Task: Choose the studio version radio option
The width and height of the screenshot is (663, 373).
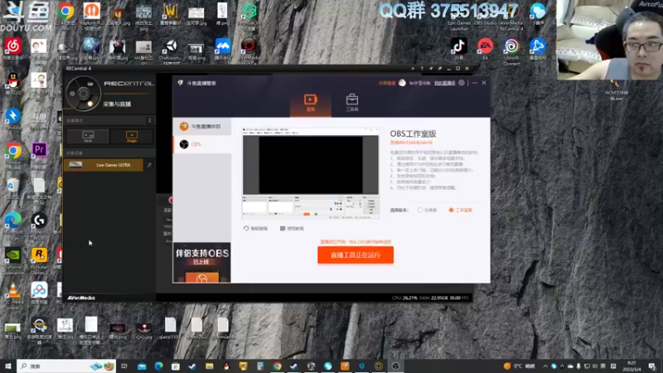Action: (461, 211)
